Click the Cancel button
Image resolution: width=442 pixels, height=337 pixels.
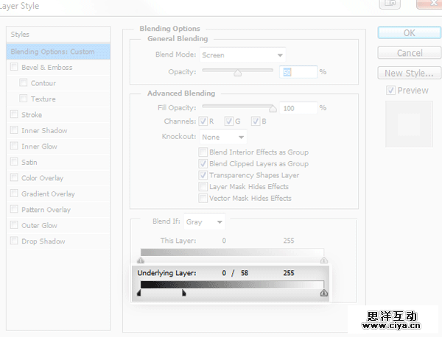click(409, 53)
